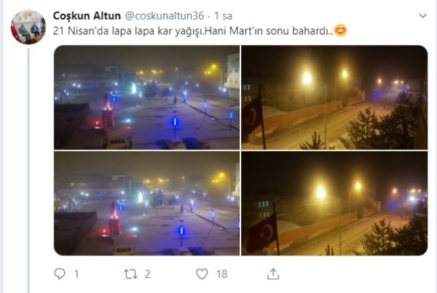Share the tweet using the upload arrow icon
Viewport: 437px width, 293px height.
[x=273, y=274]
